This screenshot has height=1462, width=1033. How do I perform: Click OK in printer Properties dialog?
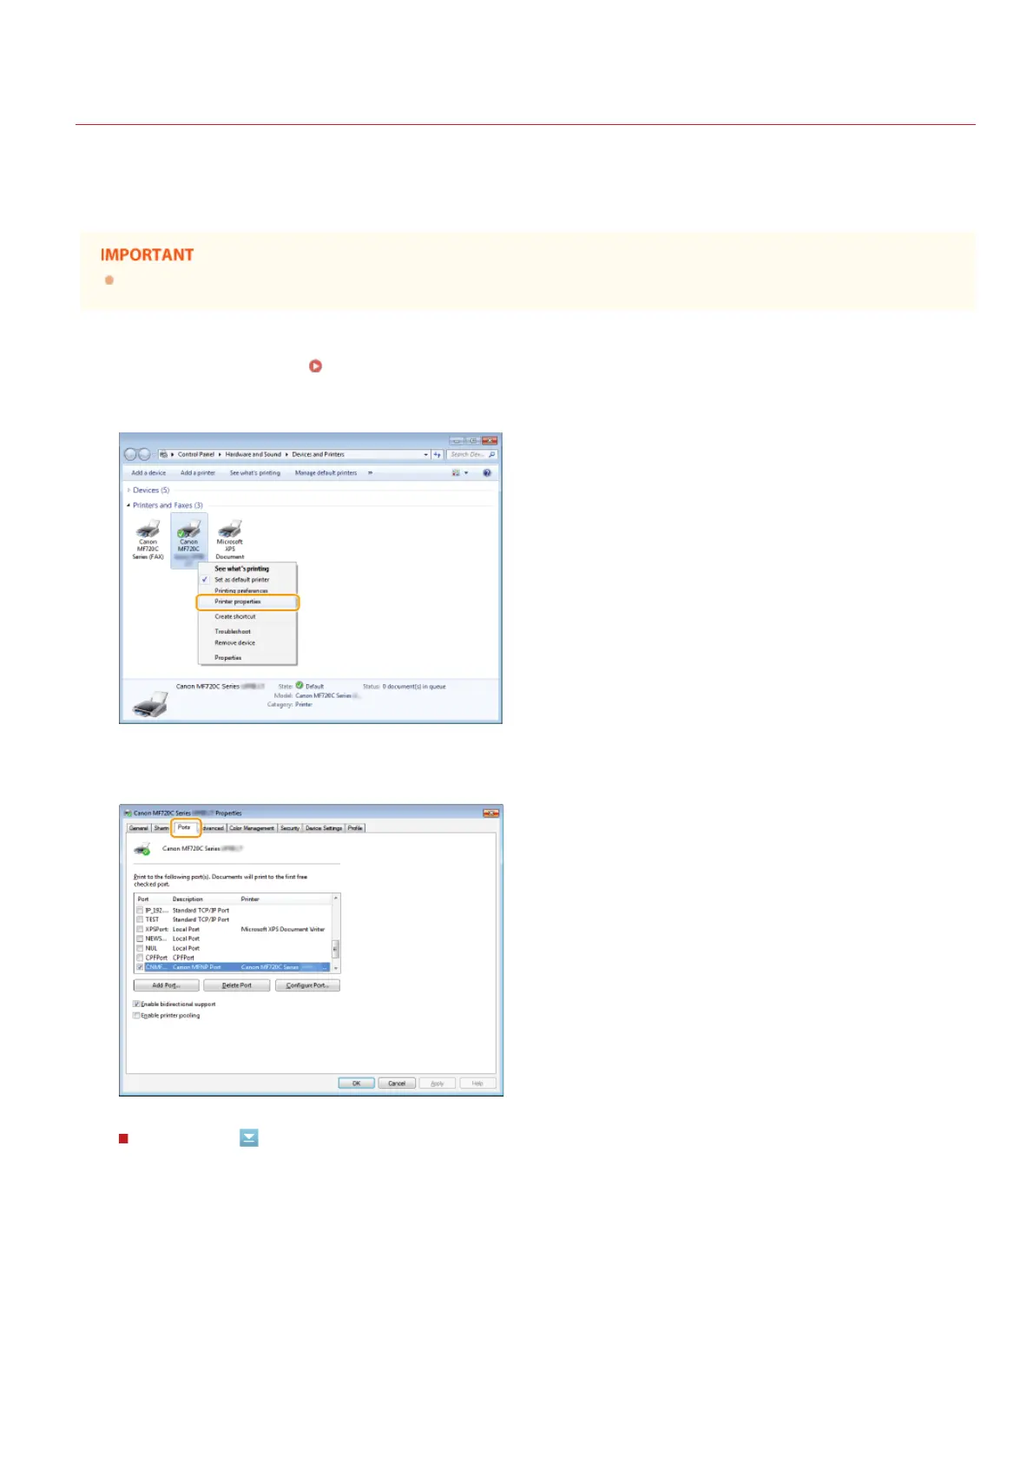coord(356,1083)
